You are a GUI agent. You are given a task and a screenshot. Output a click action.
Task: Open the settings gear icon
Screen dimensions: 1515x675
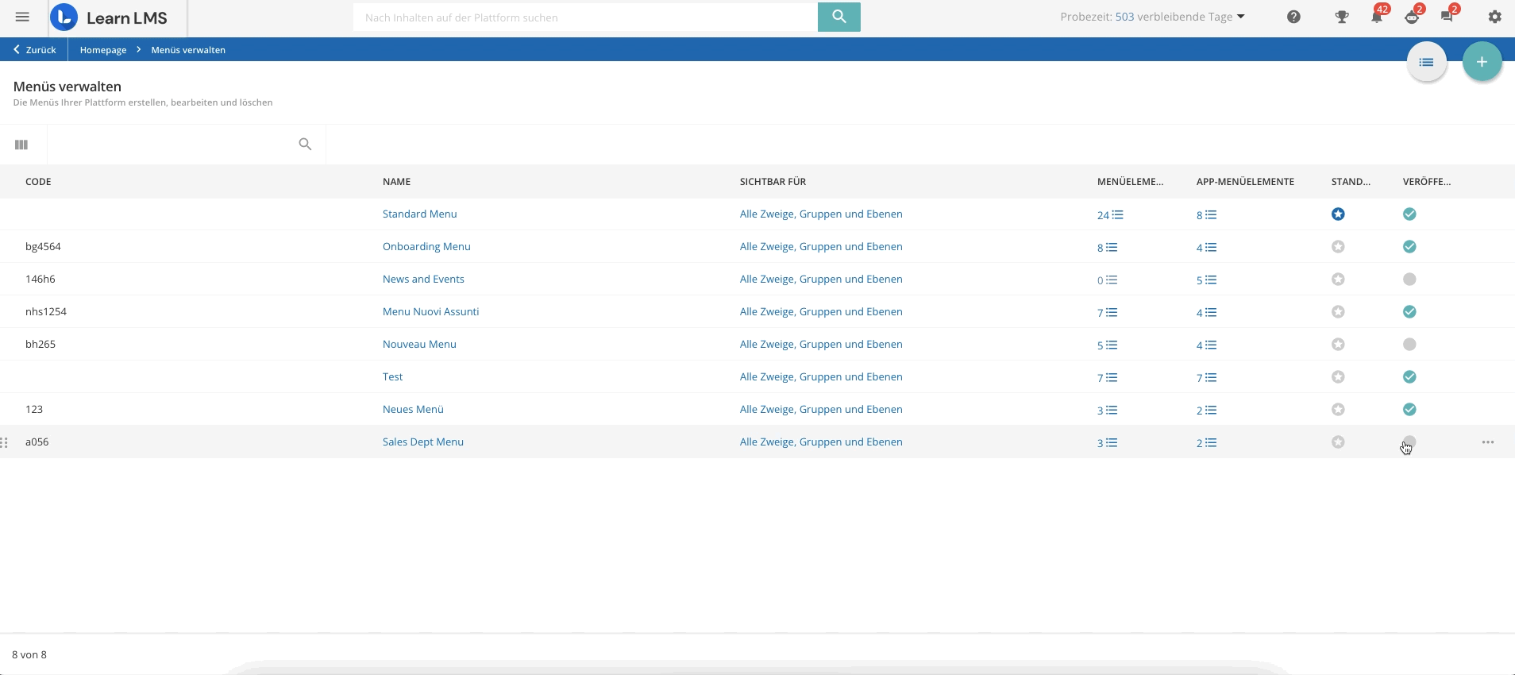(x=1494, y=17)
